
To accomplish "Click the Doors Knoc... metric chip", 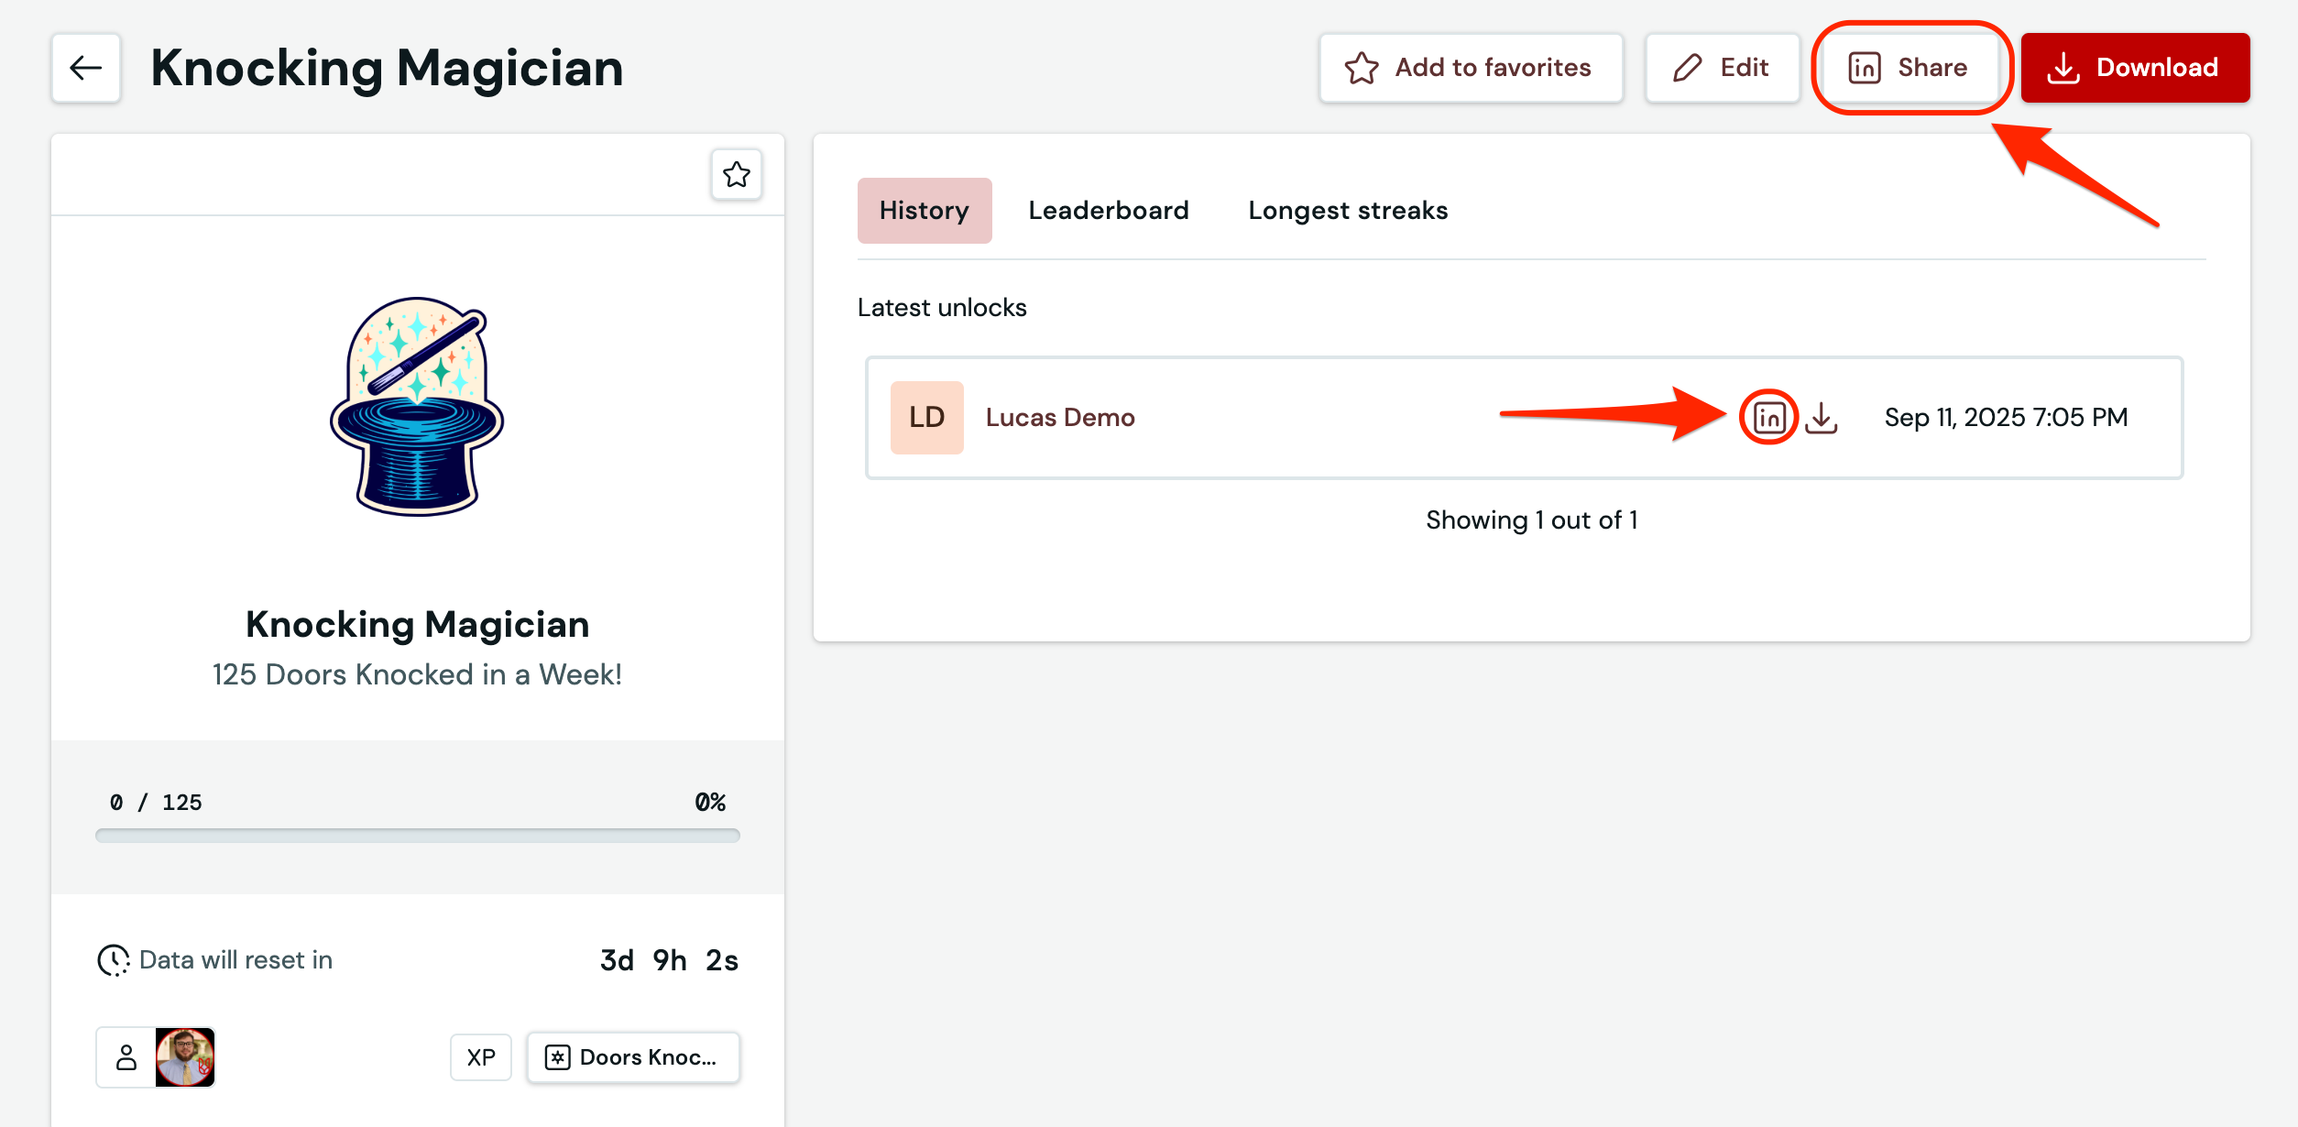I will [633, 1057].
